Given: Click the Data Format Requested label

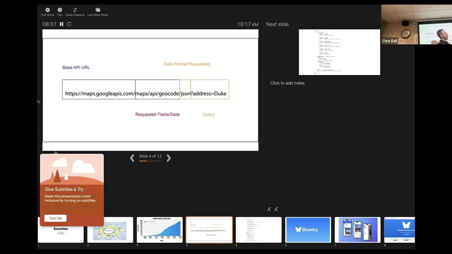Looking at the screenshot, I should (187, 64).
